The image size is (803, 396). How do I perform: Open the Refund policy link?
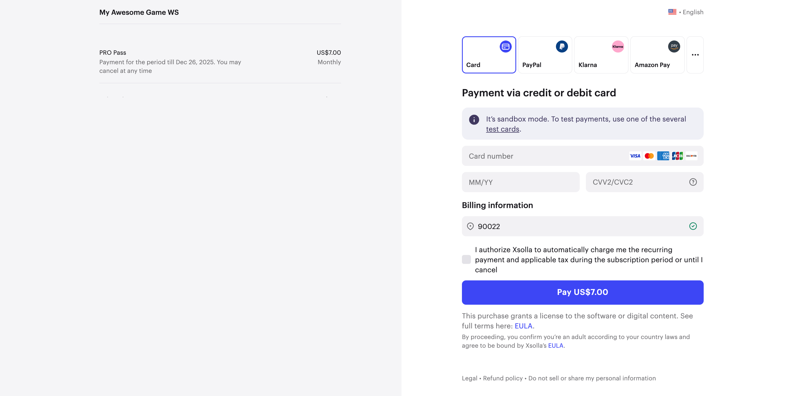tap(503, 378)
